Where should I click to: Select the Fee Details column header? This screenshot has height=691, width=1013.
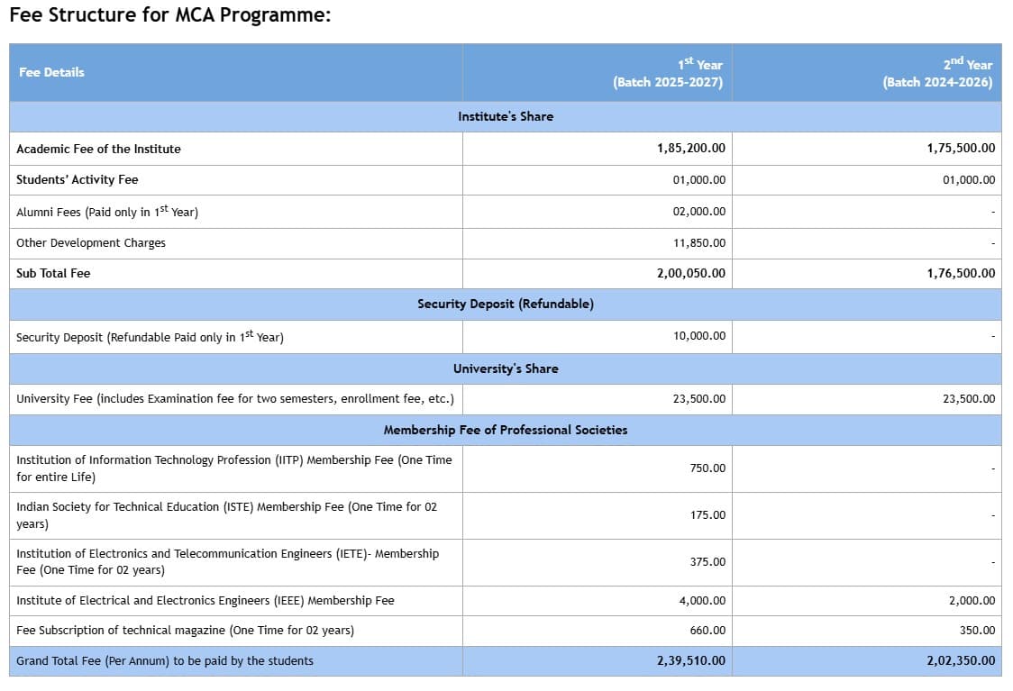point(51,72)
